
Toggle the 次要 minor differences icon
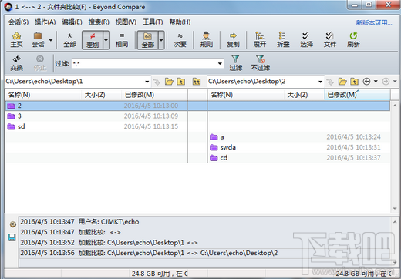click(180, 40)
